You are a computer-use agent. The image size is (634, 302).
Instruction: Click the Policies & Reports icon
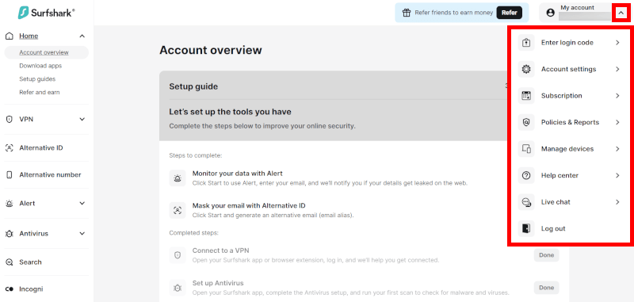(526, 122)
